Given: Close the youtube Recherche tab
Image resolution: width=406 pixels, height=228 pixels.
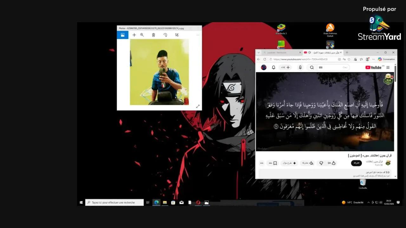Looking at the screenshot, I should [300, 53].
